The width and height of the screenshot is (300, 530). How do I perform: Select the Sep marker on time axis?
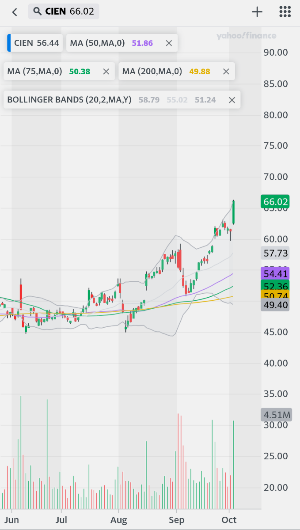click(x=176, y=520)
